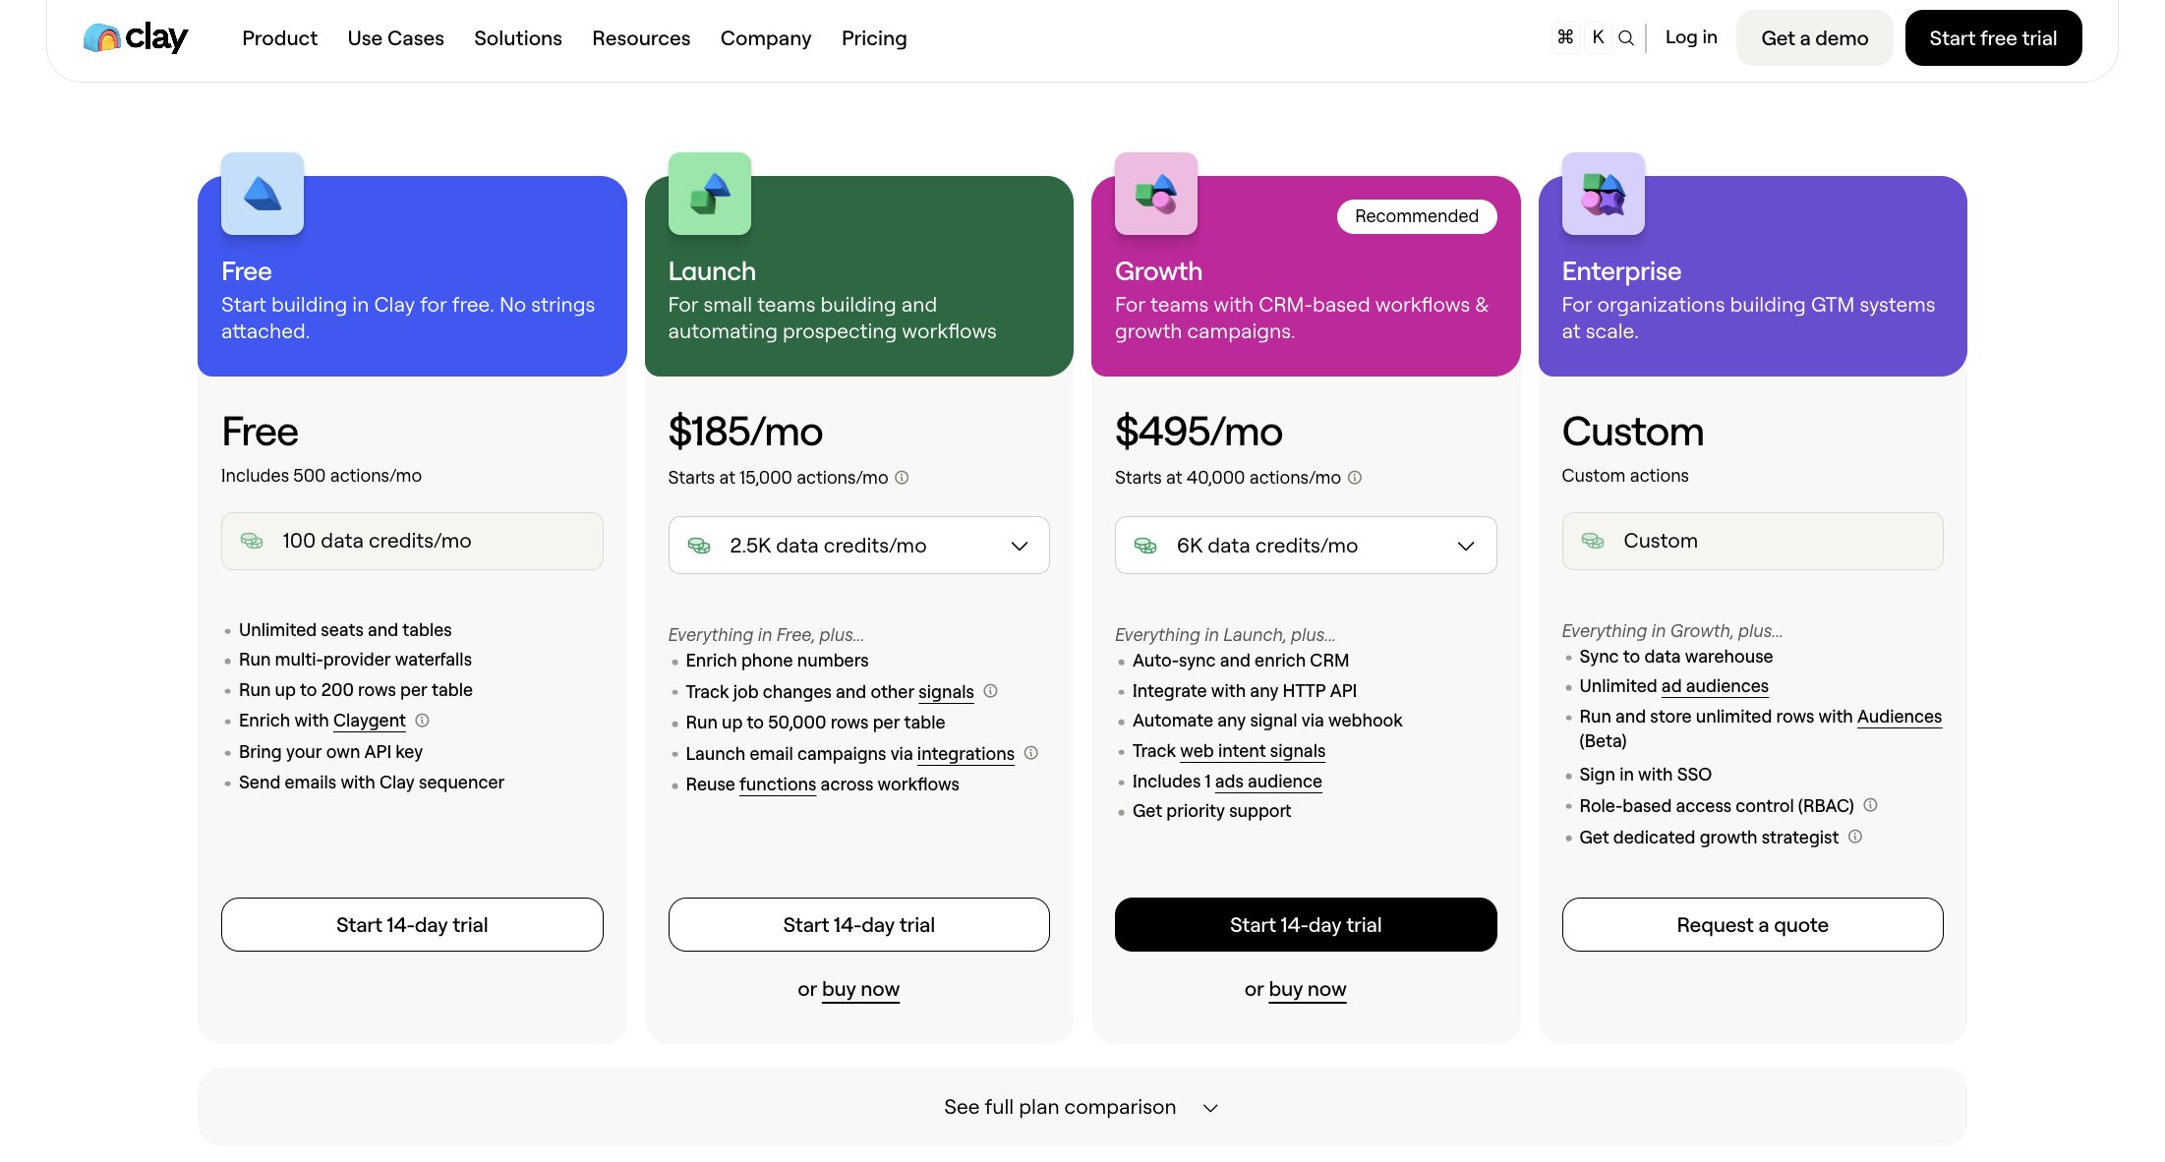This screenshot has height=1162, width=2165.
Task: Click the Command key shortcut icon
Action: click(x=1565, y=37)
